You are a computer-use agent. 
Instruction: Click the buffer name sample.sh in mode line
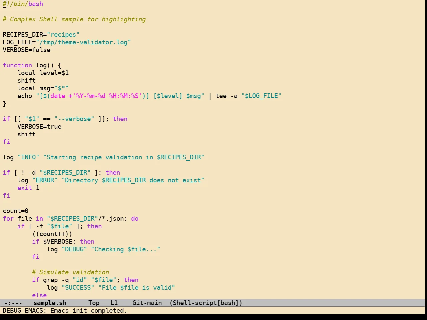tap(50, 303)
